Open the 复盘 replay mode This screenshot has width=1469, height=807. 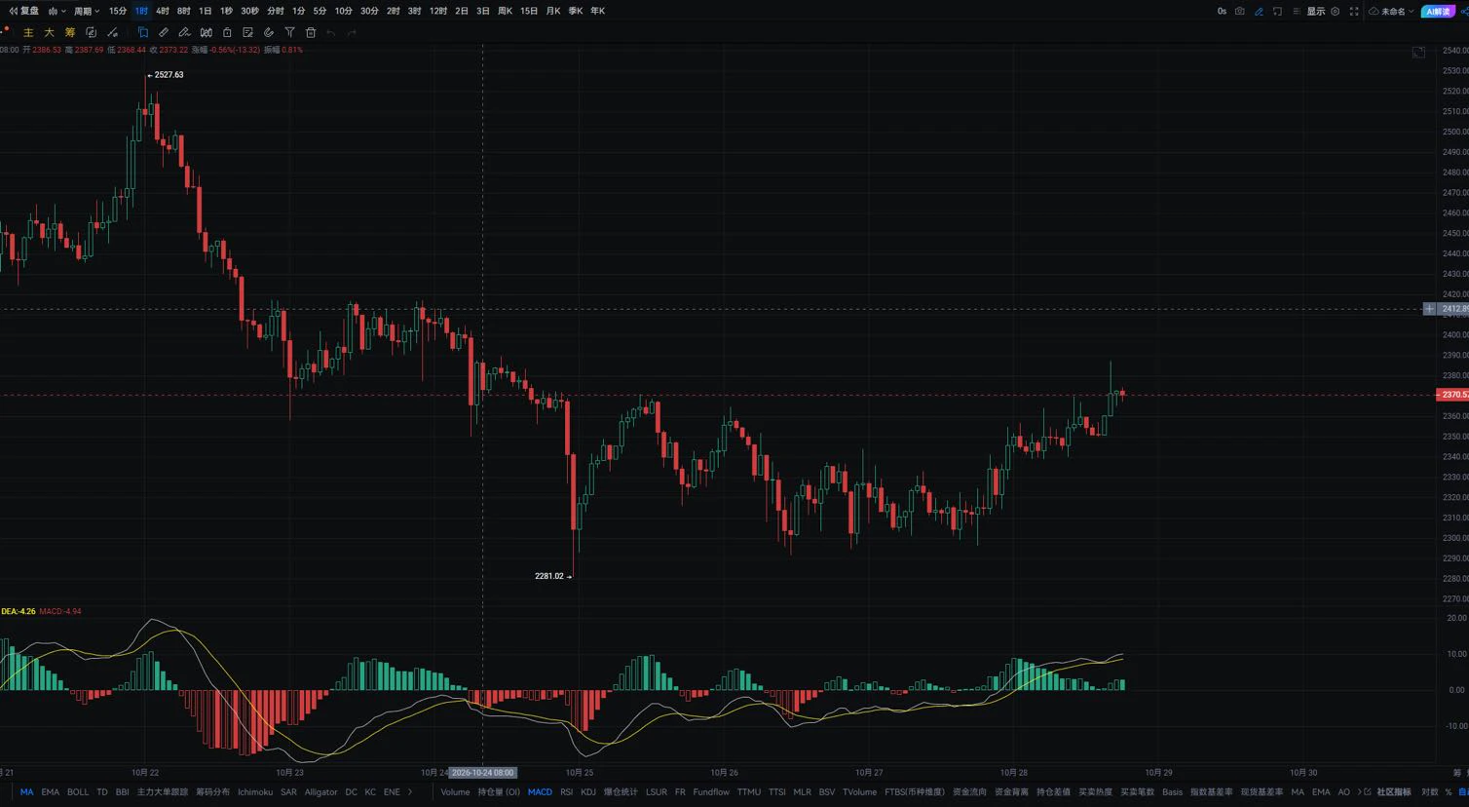pyautogui.click(x=24, y=11)
